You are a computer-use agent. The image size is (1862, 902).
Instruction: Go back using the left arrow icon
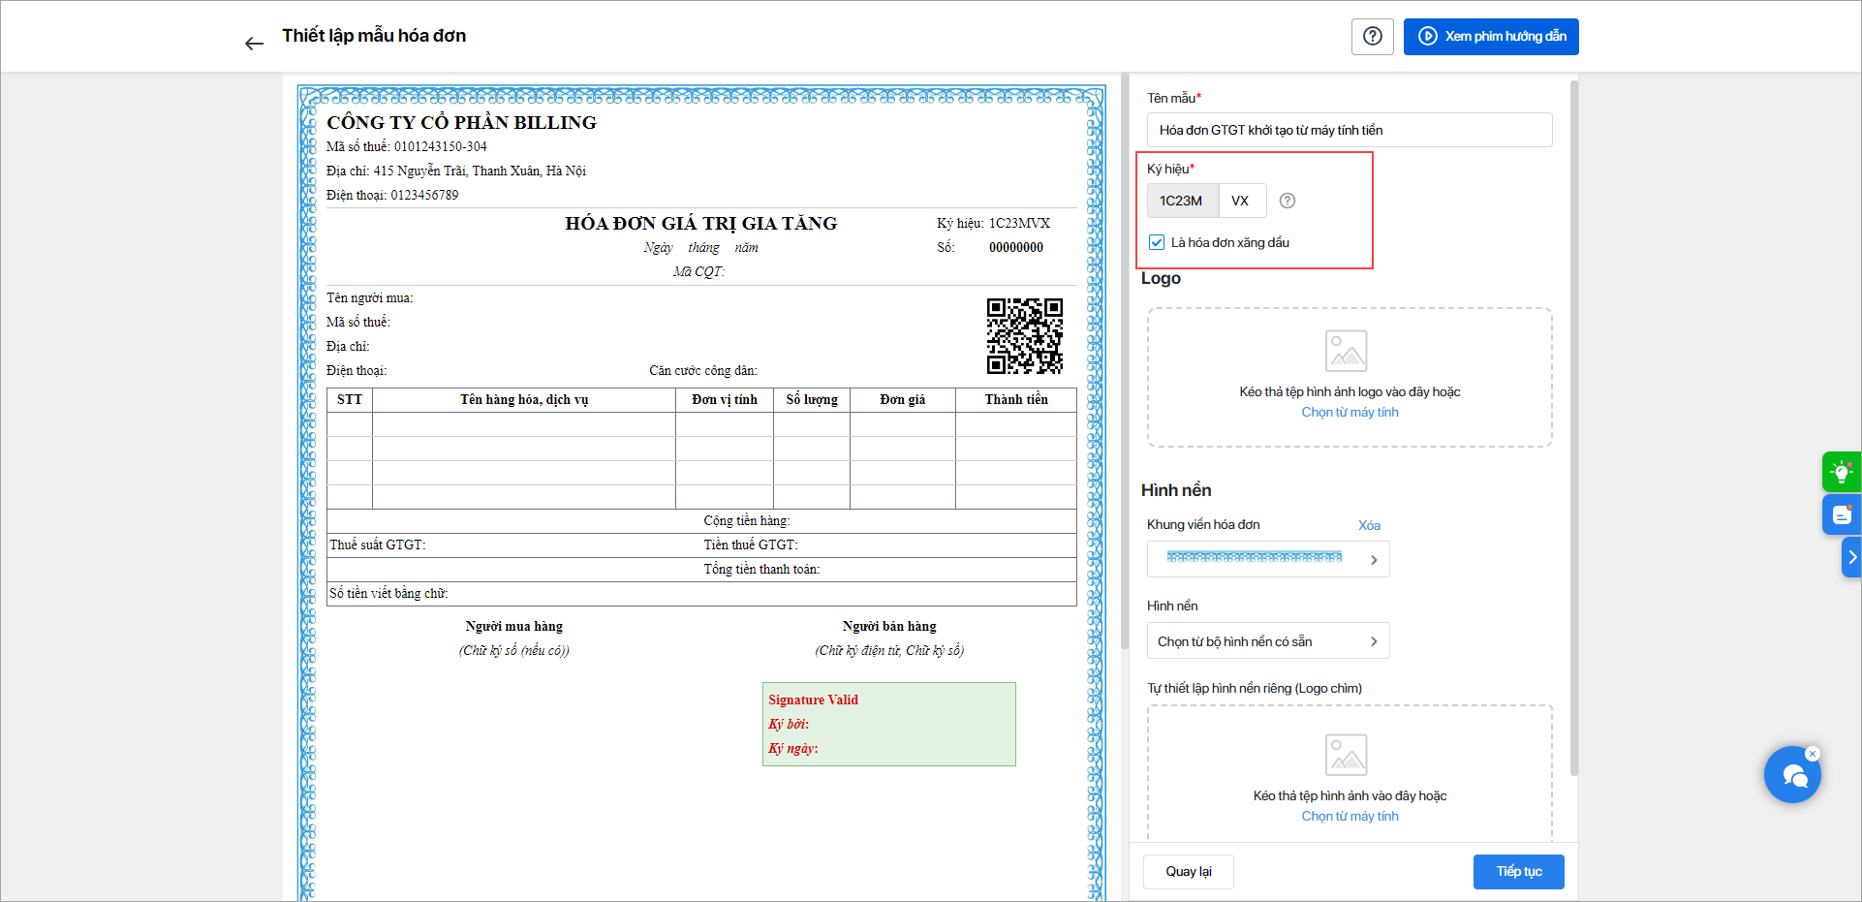click(x=254, y=44)
